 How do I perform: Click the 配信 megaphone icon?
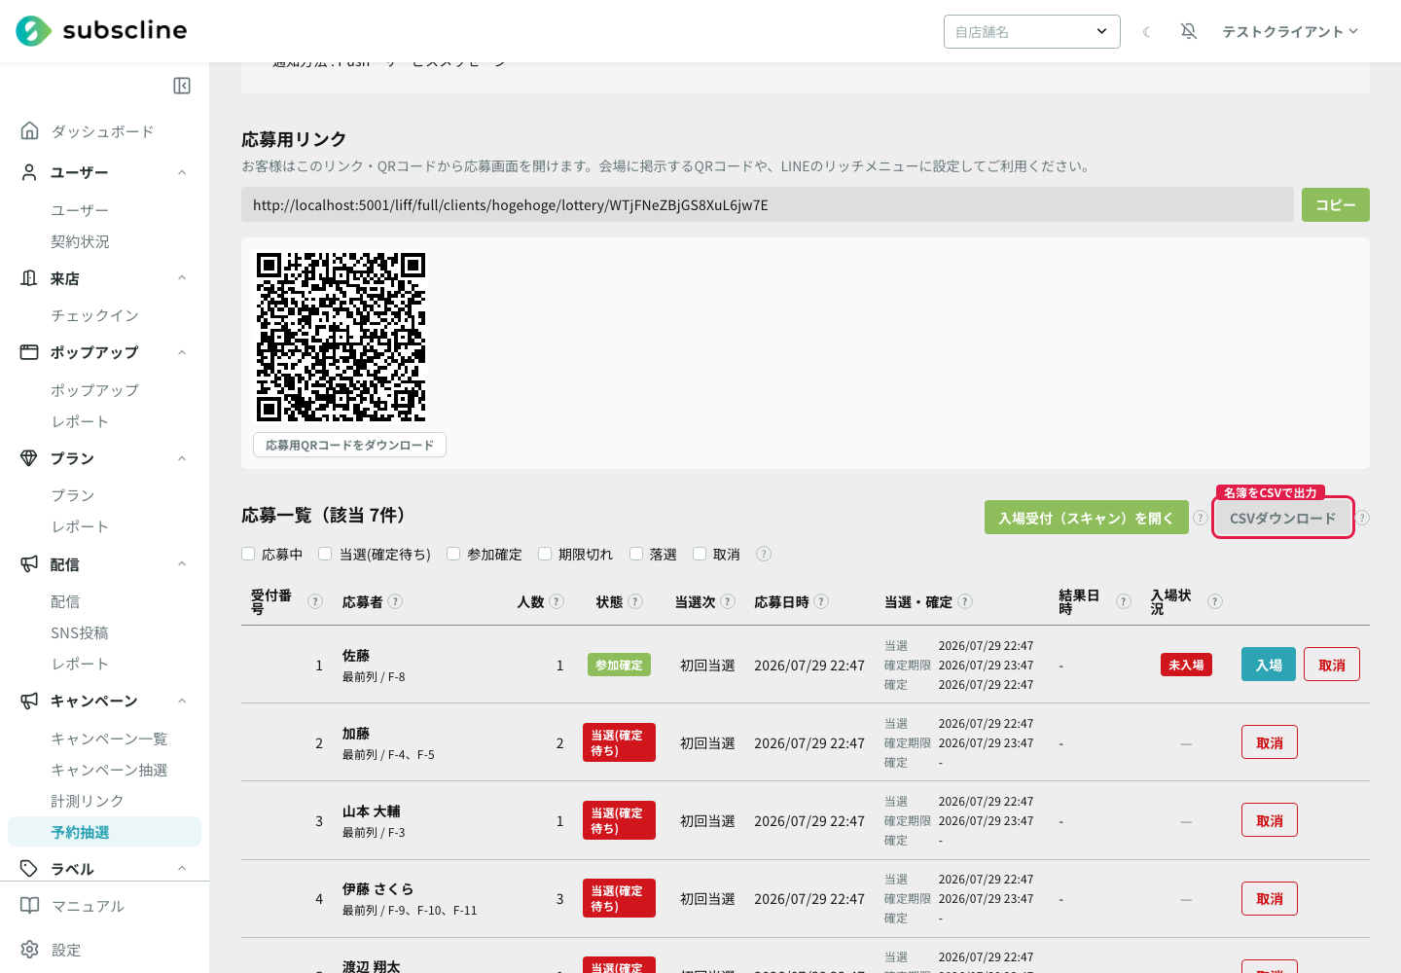(30, 564)
